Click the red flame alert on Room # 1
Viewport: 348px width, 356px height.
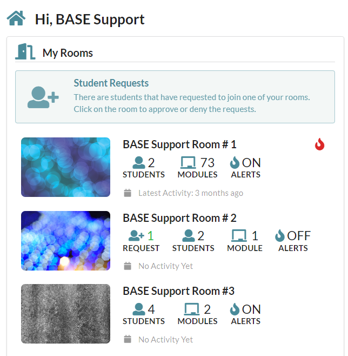click(319, 144)
